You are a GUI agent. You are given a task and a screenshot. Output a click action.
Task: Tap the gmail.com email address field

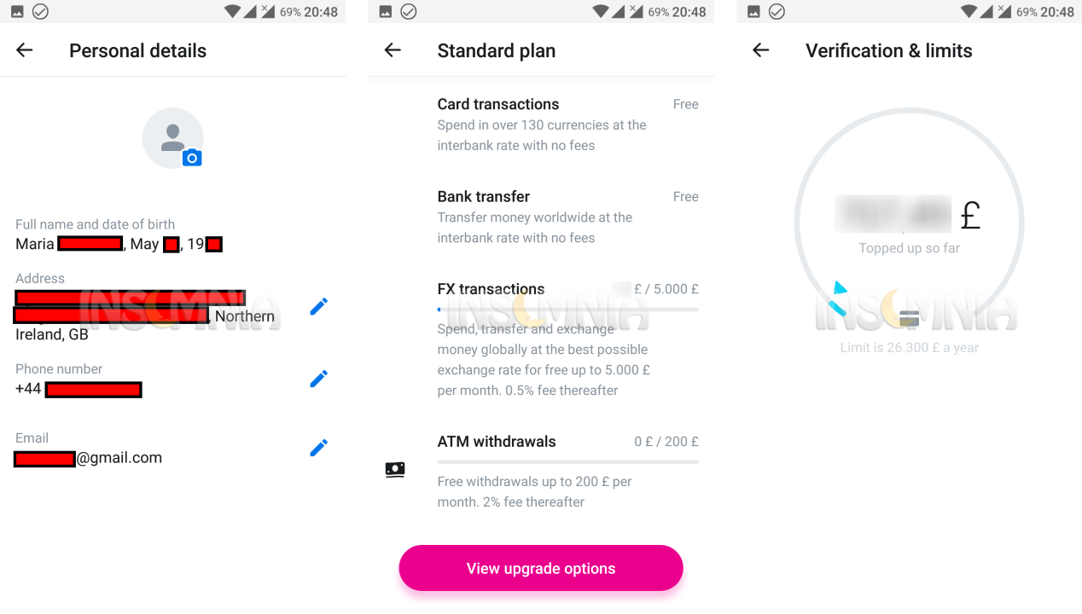tap(89, 458)
